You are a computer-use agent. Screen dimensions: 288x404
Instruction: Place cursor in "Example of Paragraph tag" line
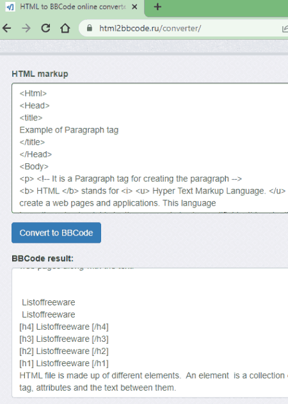coord(68,130)
